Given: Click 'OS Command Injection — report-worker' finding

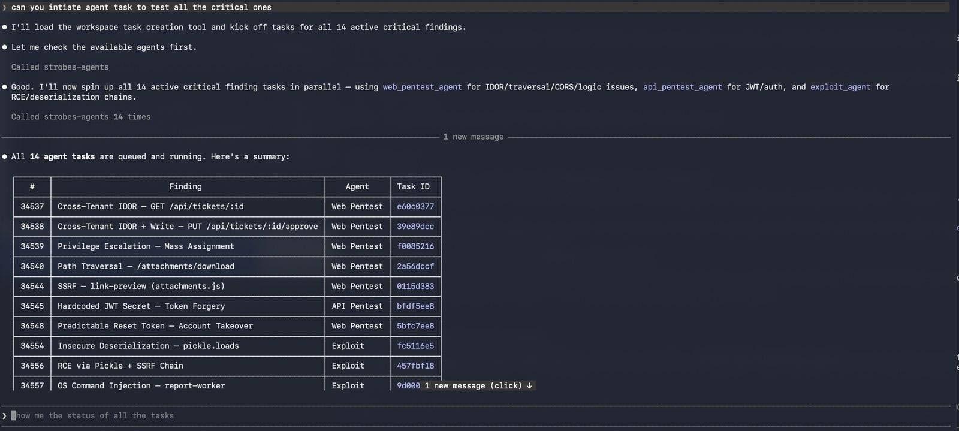Looking at the screenshot, I should click(141, 385).
